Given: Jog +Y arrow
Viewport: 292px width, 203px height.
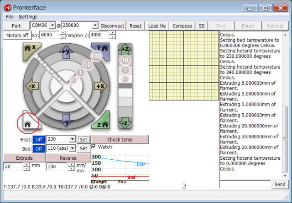Looking at the screenshot, I should (x=66, y=52).
